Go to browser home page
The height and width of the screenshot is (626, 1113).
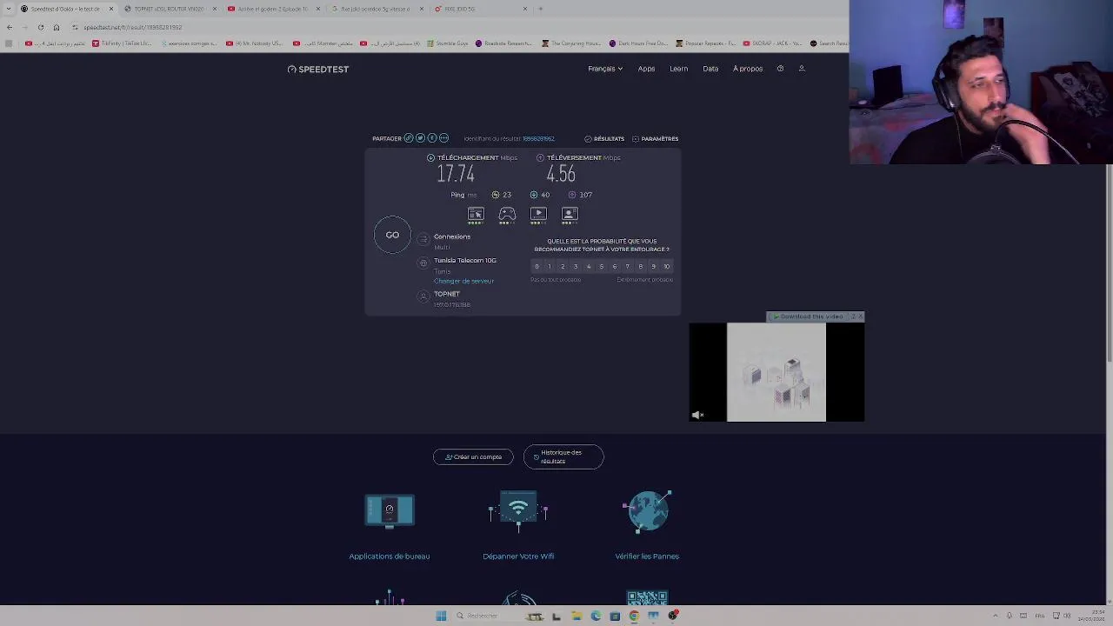coord(57,27)
